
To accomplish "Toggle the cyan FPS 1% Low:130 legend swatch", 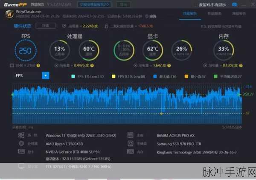I will click(x=73, y=76).
